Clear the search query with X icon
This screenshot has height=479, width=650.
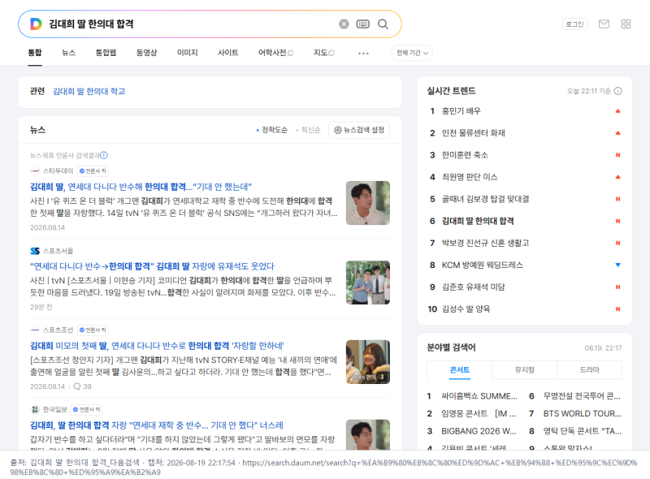[344, 24]
